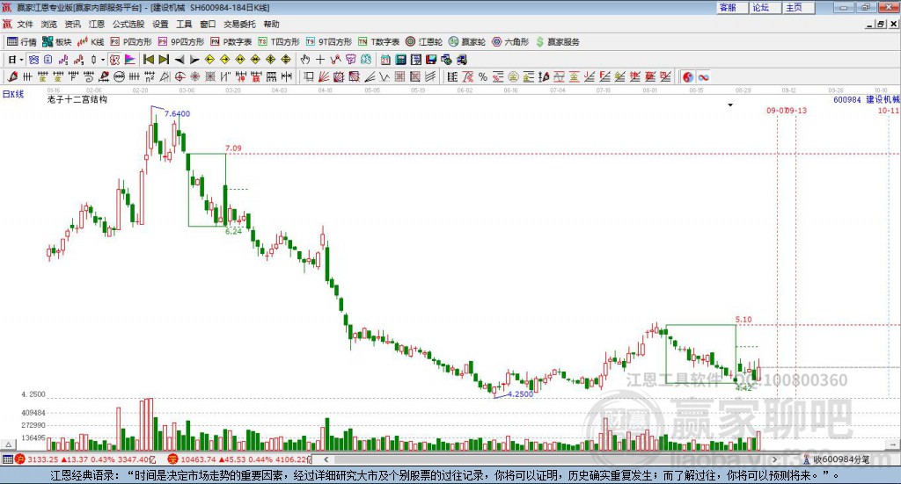Viewport: 901px width, 484px height.
Task: Open the T四方形 tool
Action: click(279, 42)
